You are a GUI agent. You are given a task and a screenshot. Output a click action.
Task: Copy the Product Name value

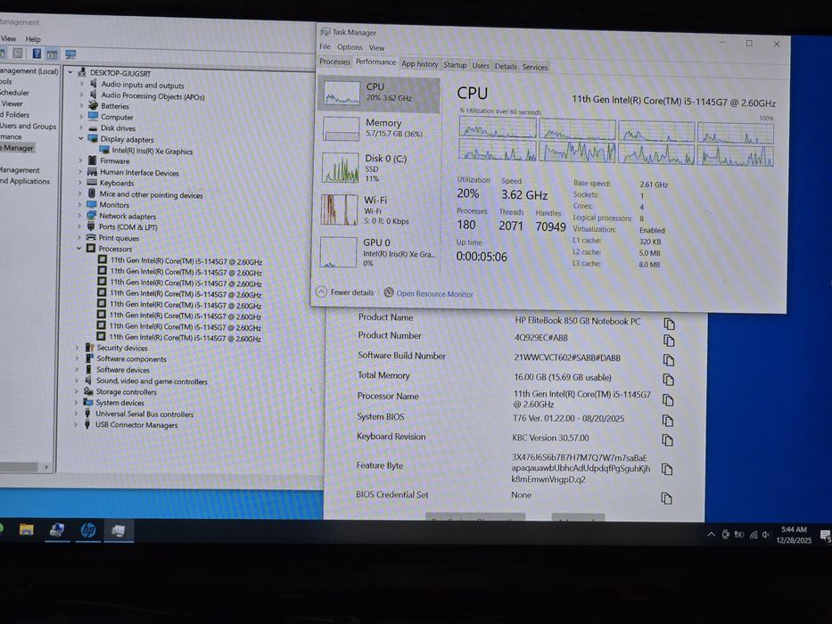pyautogui.click(x=669, y=323)
